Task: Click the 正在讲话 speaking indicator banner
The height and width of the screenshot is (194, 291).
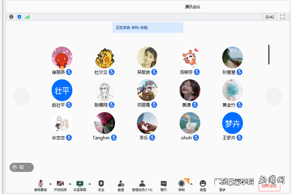Action: point(148,28)
